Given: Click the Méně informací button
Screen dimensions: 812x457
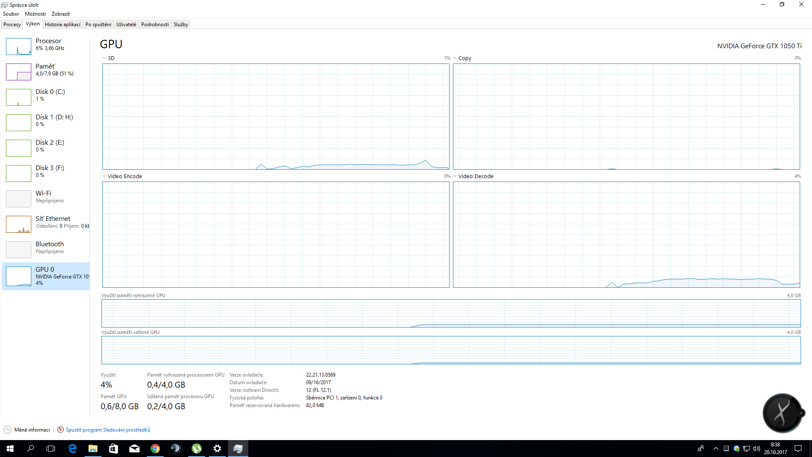Looking at the screenshot, I should coord(32,430).
